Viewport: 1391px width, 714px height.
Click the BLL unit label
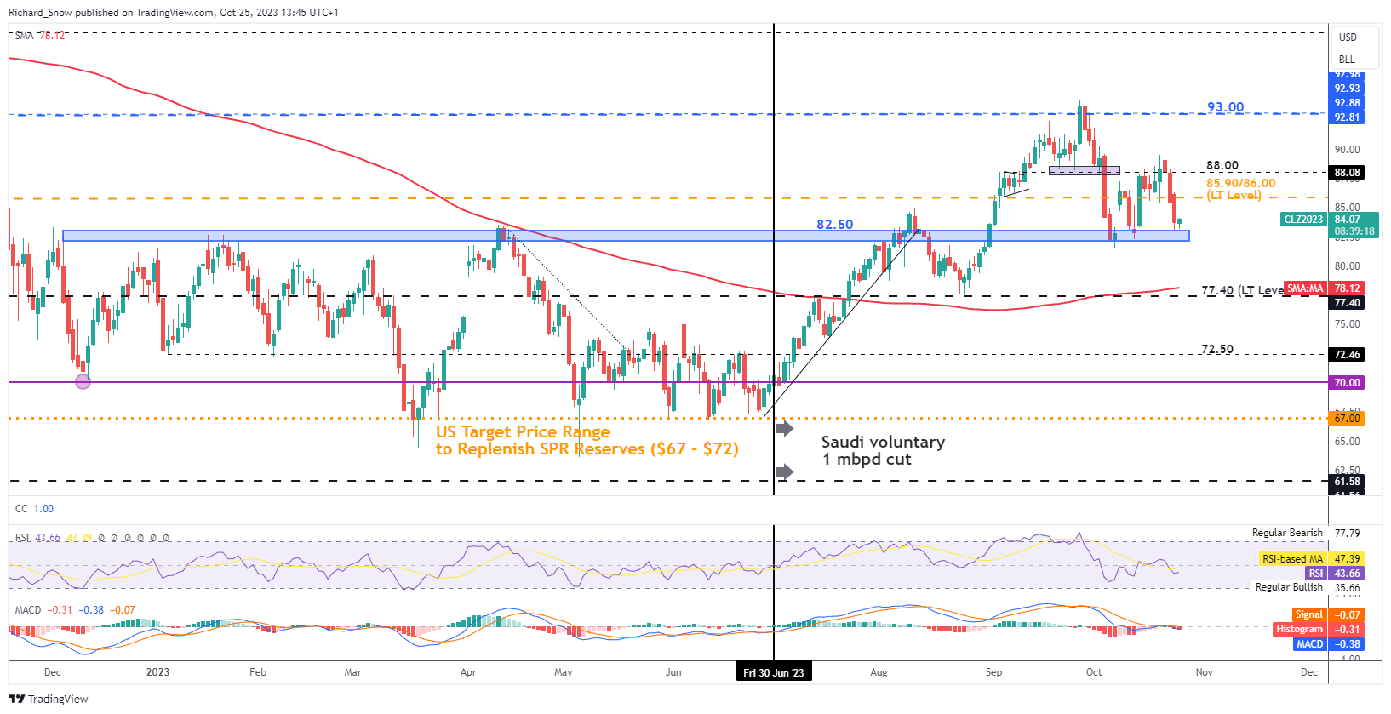coord(1347,60)
